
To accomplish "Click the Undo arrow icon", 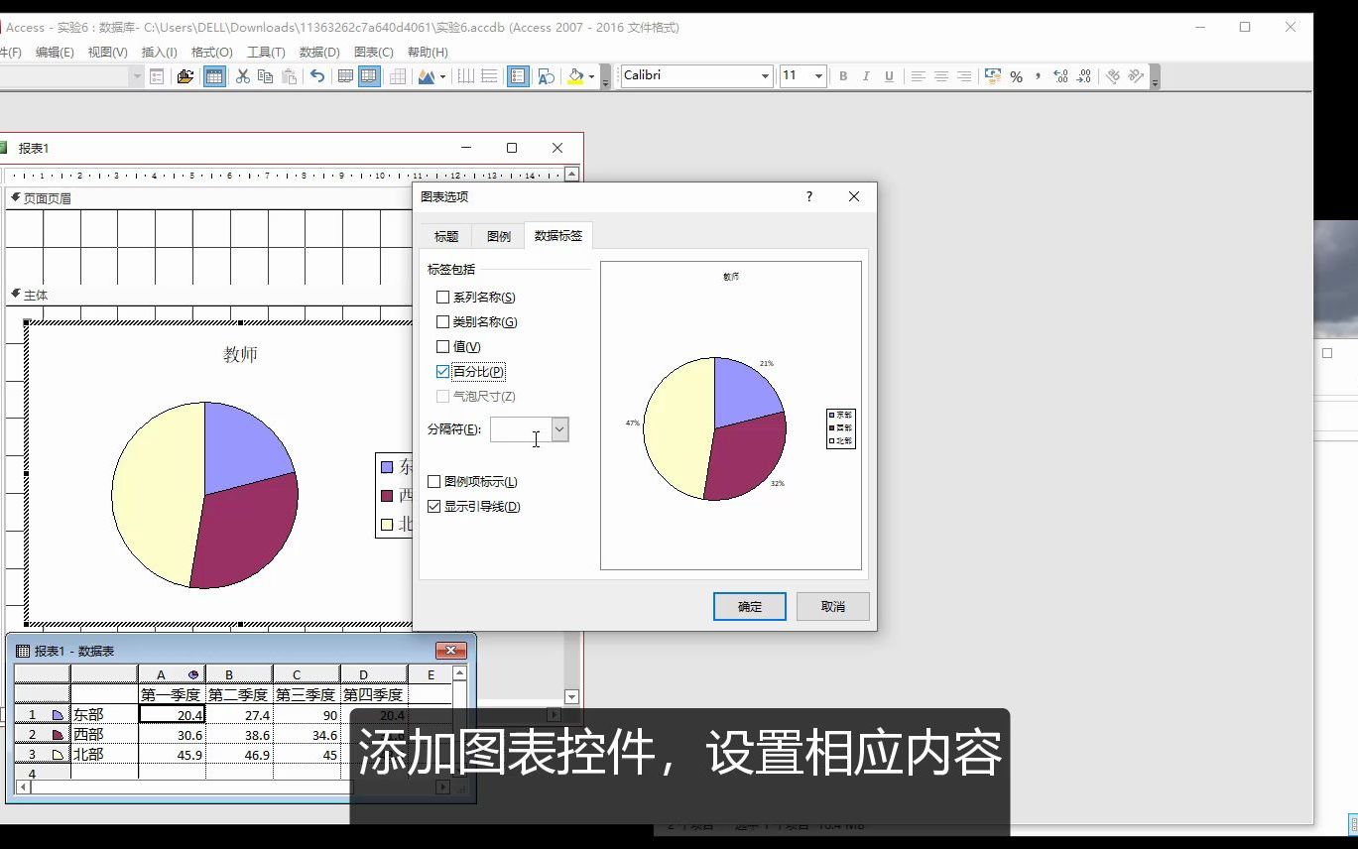I will [x=317, y=76].
